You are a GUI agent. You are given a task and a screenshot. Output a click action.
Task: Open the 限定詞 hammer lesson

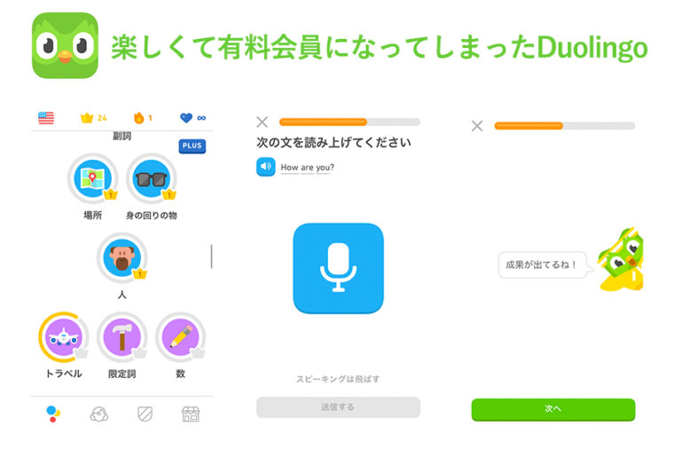click(122, 337)
